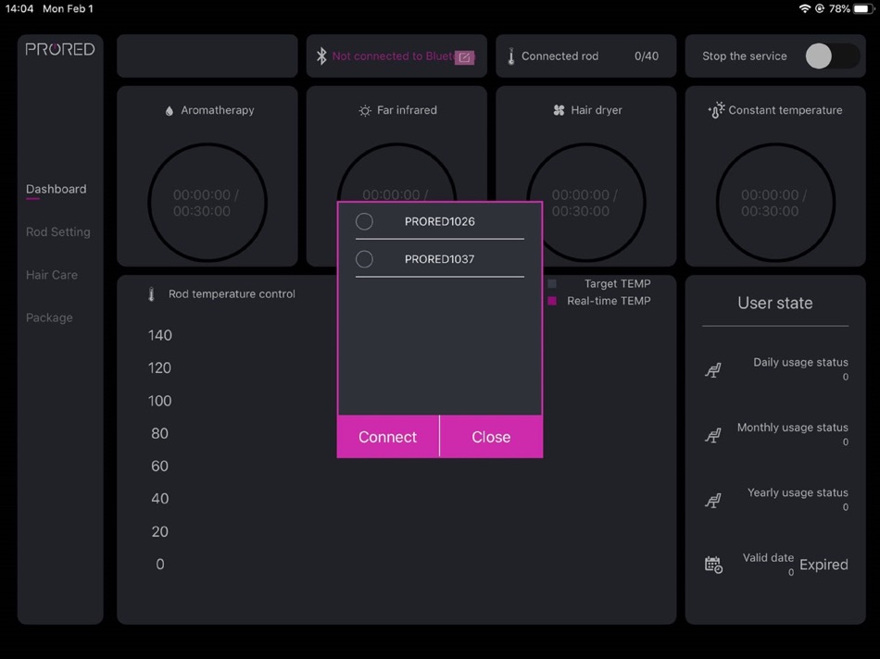Click the Aromatherapy droplet icon
The height and width of the screenshot is (659, 880).
click(170, 110)
